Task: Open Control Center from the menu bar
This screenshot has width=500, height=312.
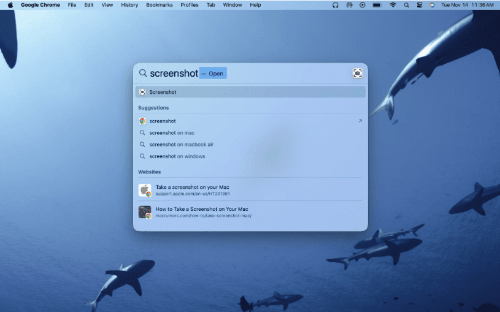Action: pyautogui.click(x=420, y=5)
